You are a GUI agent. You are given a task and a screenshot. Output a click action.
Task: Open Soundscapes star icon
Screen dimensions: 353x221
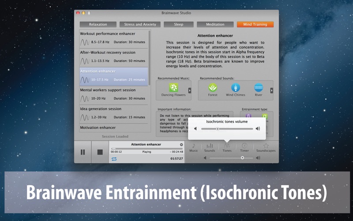(x=266, y=146)
